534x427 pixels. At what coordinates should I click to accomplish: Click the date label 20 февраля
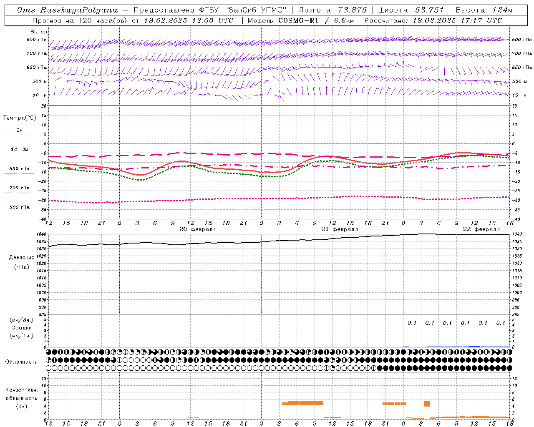point(197,229)
